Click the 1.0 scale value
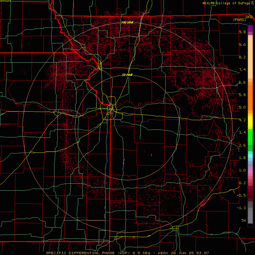Viewport: 255px width, 255px height. (x=242, y=170)
